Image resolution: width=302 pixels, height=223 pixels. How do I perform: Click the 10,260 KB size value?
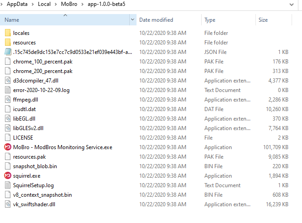coord(277,109)
